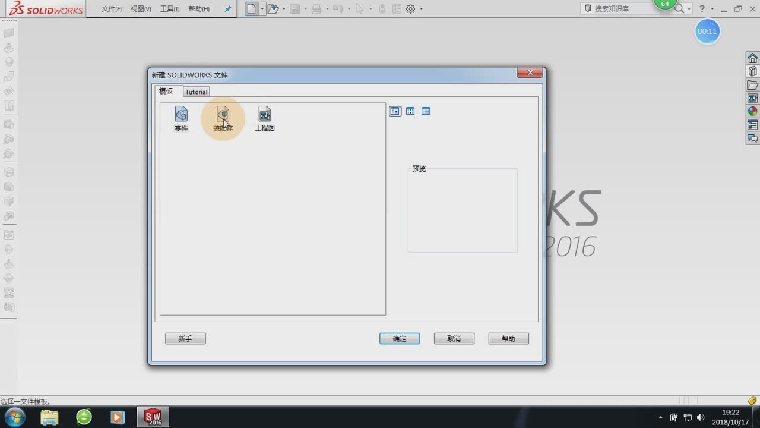The height and width of the screenshot is (428, 760).
Task: Expand the Select tool dropdown arrow
Action: pos(370,9)
